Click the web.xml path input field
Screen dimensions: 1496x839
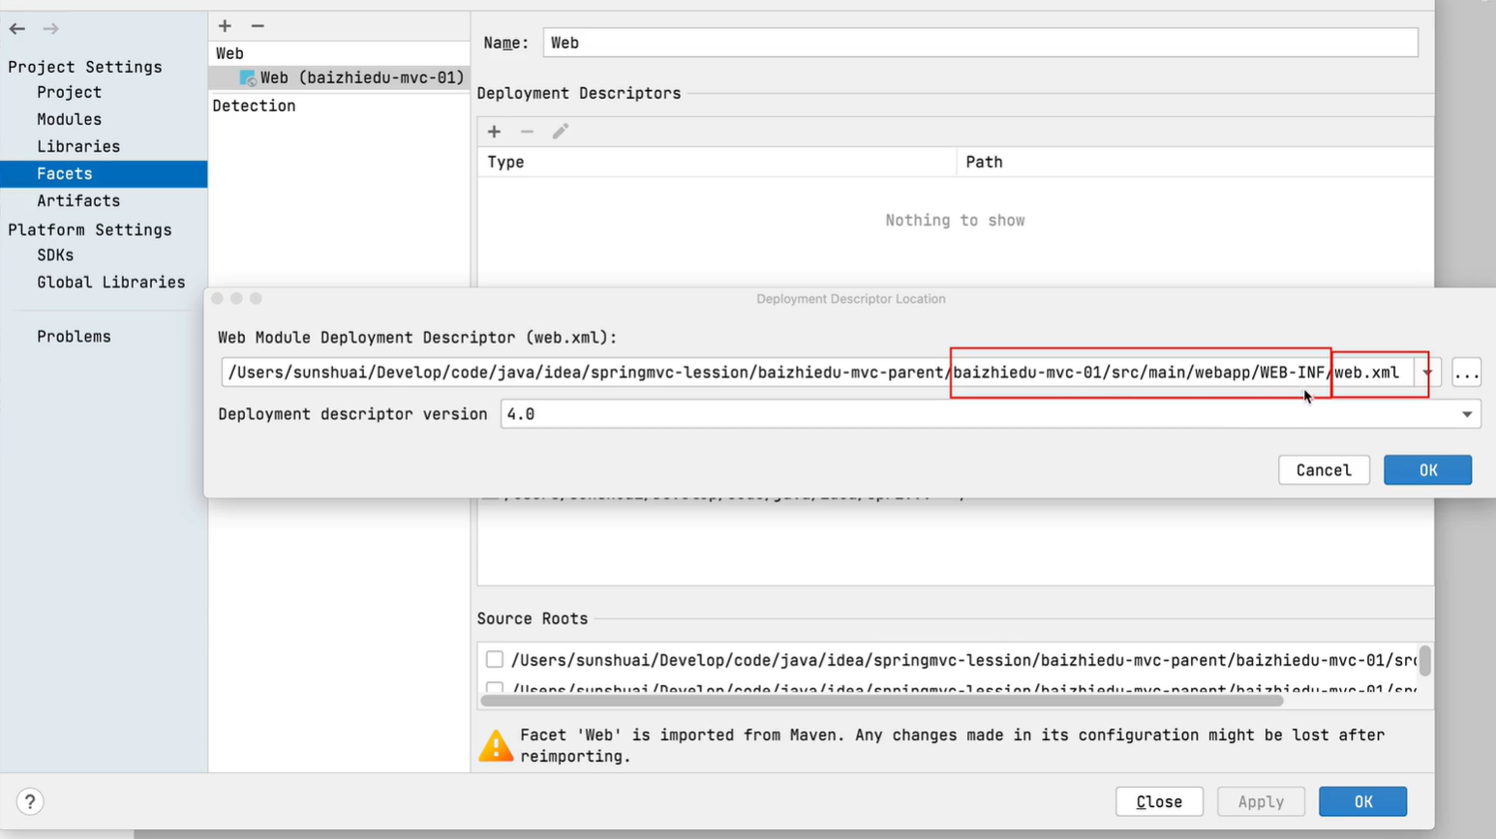click(x=817, y=373)
